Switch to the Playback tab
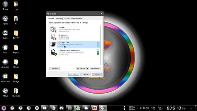197x111 pixels. pyautogui.click(x=51, y=18)
